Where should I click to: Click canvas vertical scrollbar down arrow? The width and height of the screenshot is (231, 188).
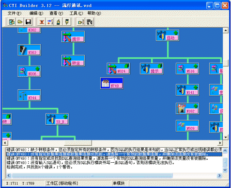coord(226,137)
